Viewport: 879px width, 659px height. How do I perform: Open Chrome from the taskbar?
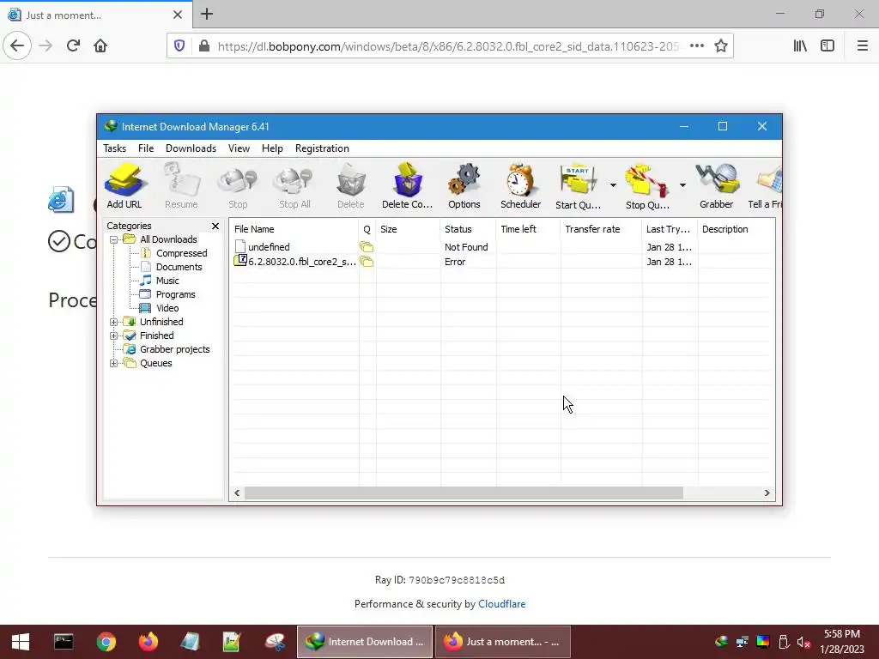pos(106,642)
